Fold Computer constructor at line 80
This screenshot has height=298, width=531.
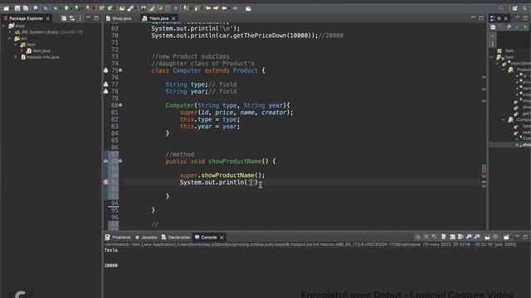(x=120, y=105)
